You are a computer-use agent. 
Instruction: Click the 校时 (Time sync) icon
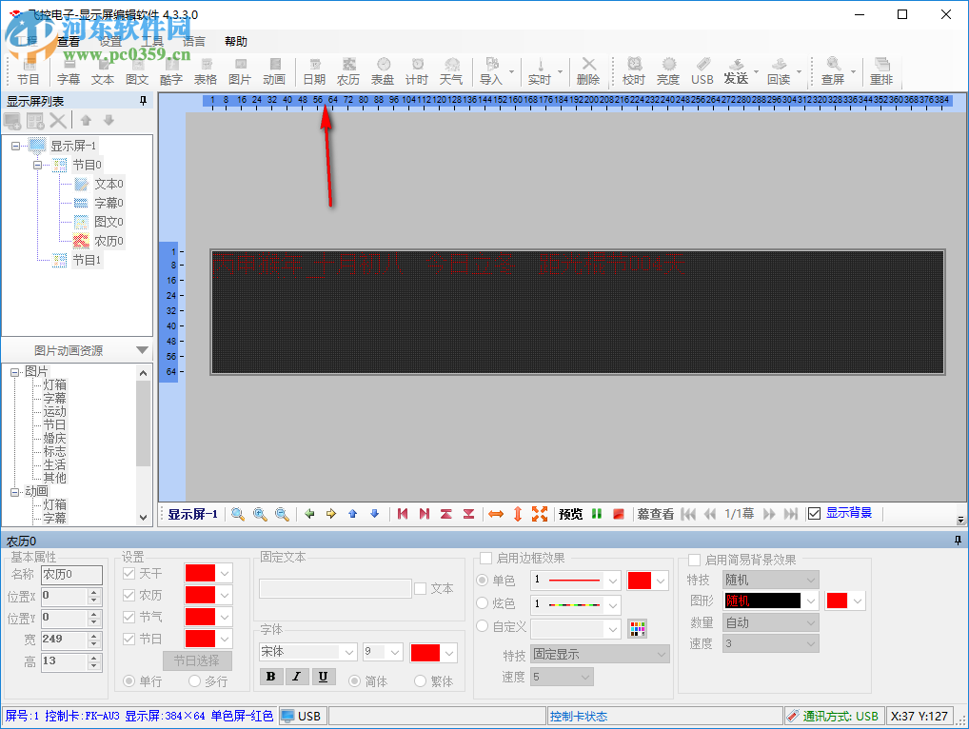pyautogui.click(x=633, y=70)
